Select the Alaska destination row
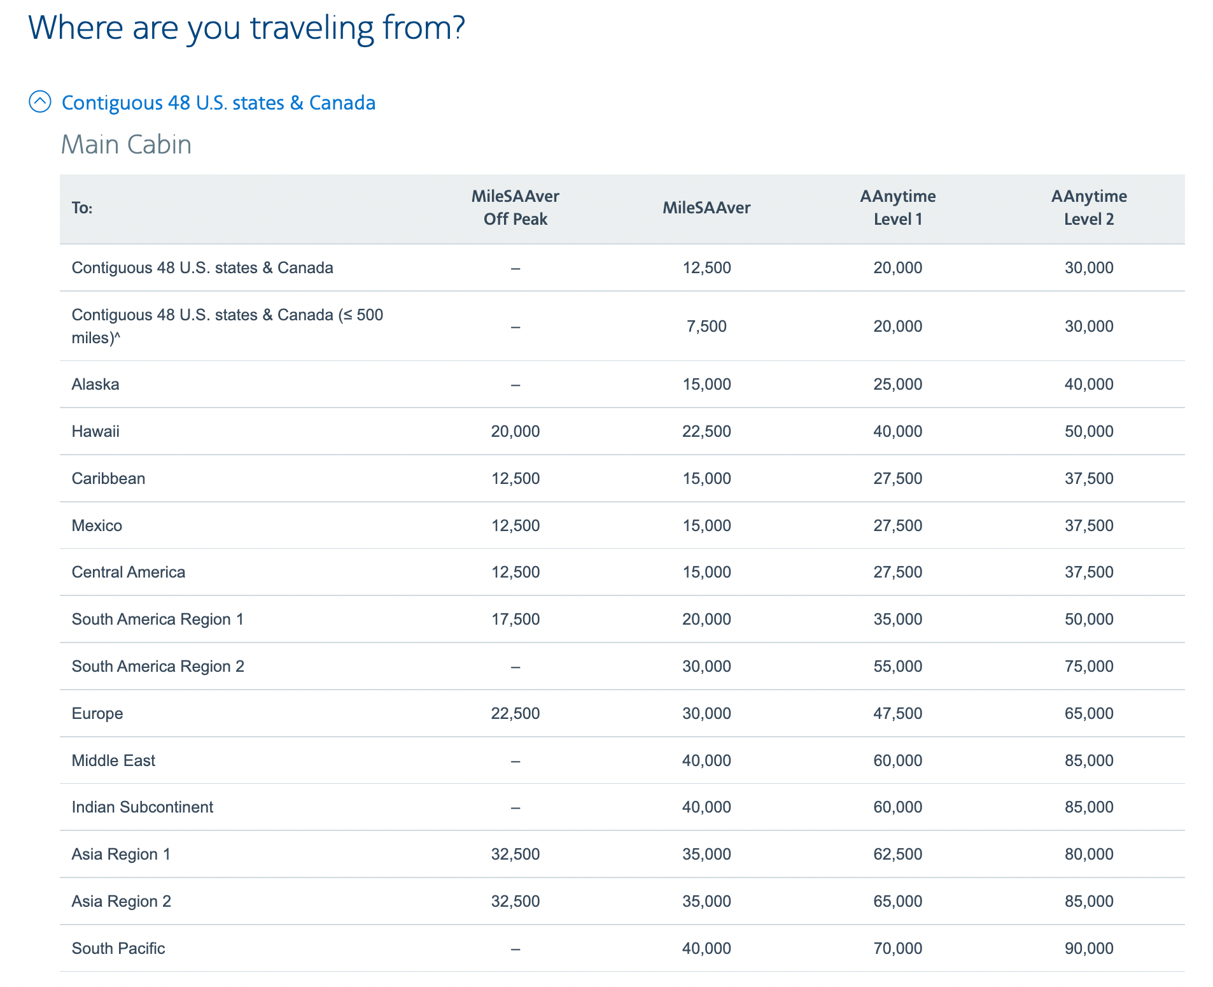This screenshot has width=1213, height=987. click(x=94, y=384)
